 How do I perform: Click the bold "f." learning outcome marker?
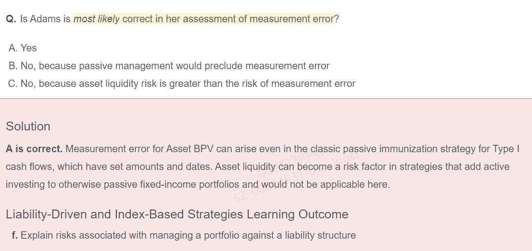pyautogui.click(x=14, y=235)
